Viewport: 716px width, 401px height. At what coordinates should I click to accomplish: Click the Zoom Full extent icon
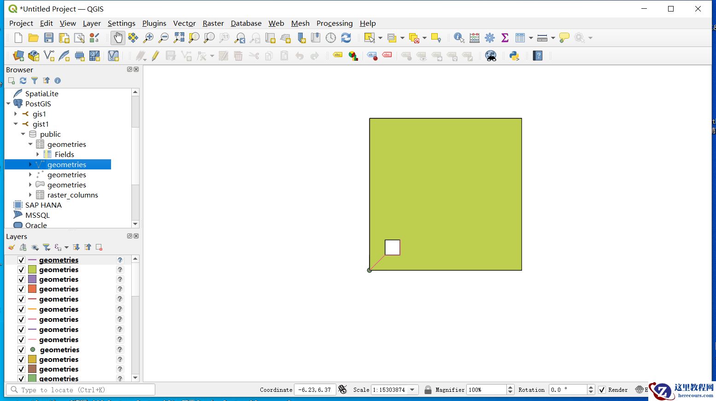tap(179, 38)
